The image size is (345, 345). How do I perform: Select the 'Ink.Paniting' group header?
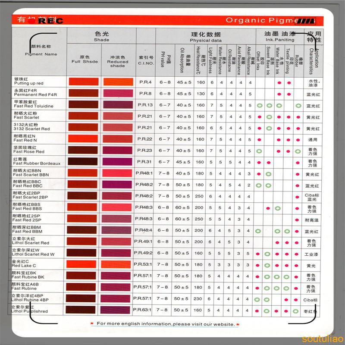point(280,40)
